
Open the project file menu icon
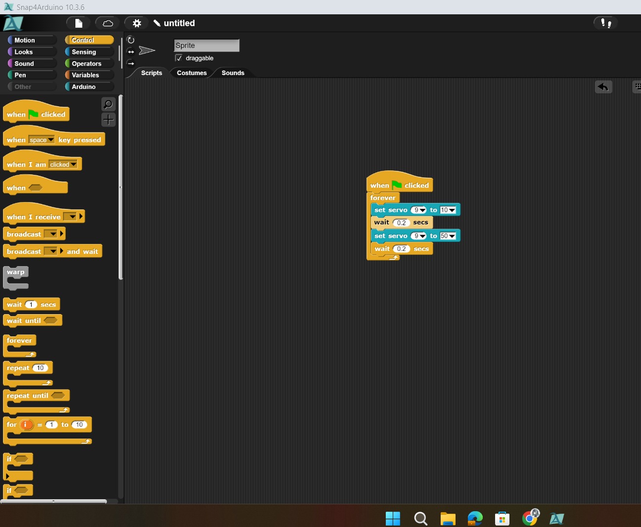click(x=78, y=23)
